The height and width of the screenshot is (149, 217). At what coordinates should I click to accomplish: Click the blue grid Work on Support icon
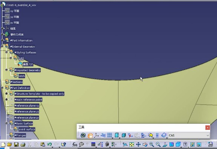pos(110,135)
